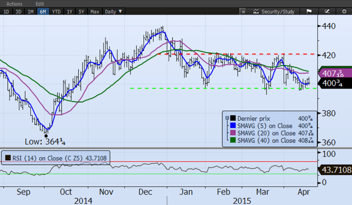Open chart settings gear icon

point(344,11)
